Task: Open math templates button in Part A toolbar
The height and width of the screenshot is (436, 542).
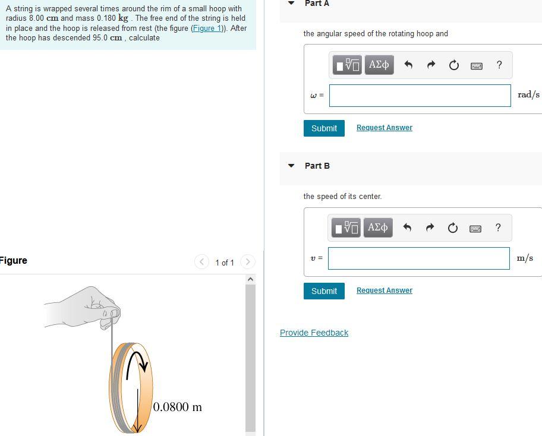Action: tap(347, 65)
